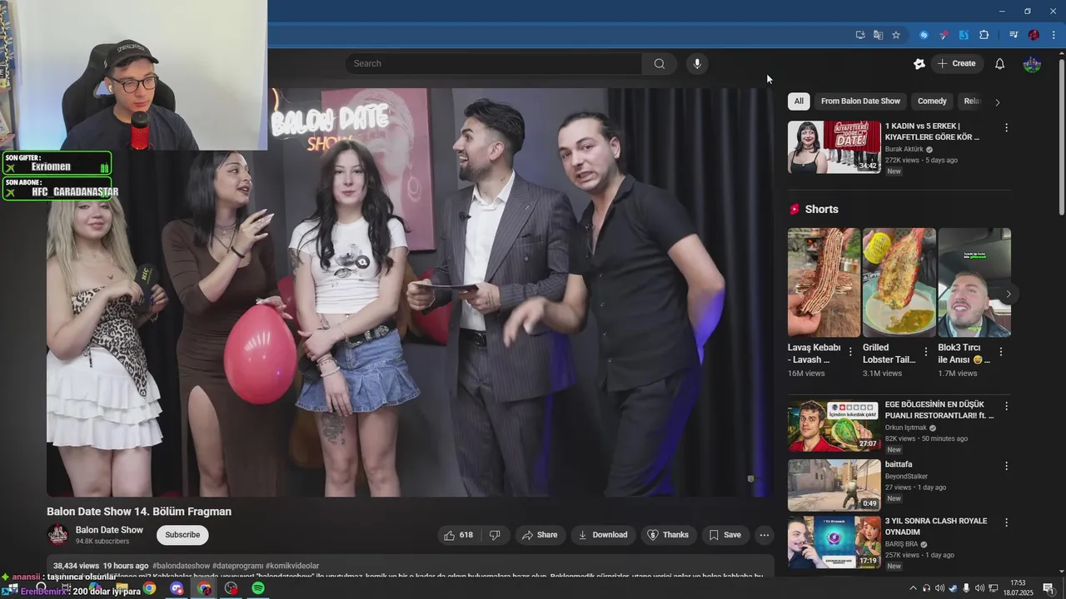Open Steam icon in system tray

(x=953, y=588)
